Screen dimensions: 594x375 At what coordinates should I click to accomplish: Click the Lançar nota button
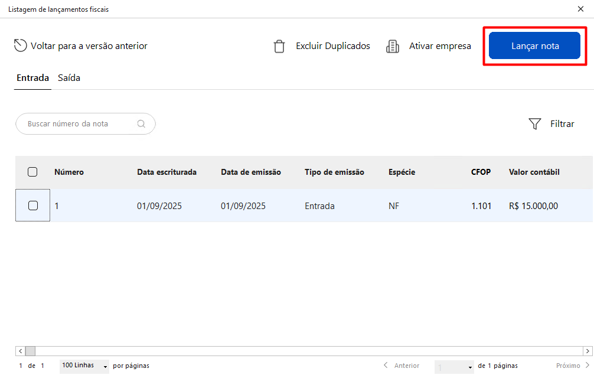point(534,46)
